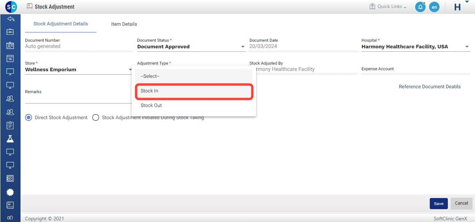Choose '--Select--' in Adjustment Type list
The width and height of the screenshot is (475, 222).
(x=194, y=76)
